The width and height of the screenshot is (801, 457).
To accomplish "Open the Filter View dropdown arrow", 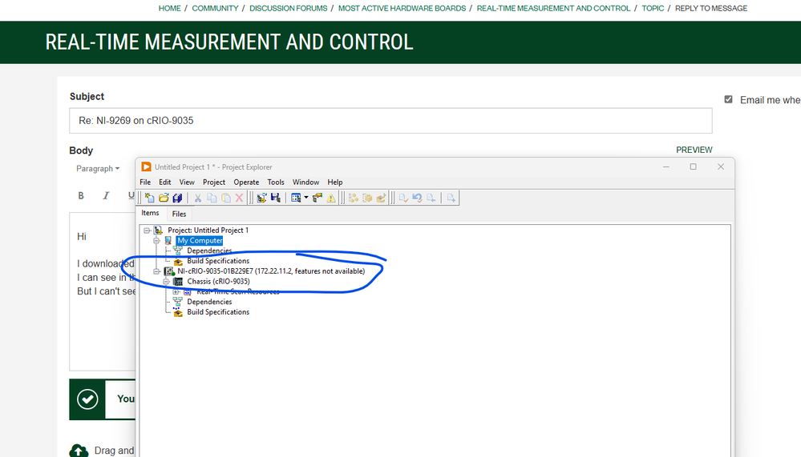I will coord(306,198).
